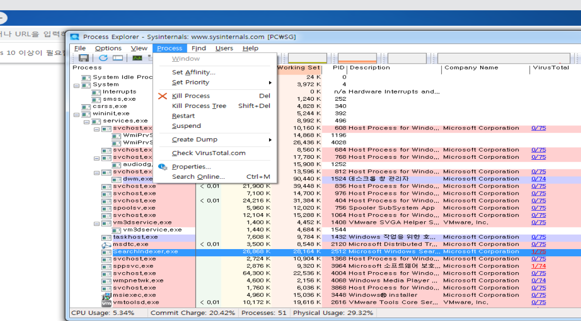
Task: Open sppsvc.exe 1/74 VirusTotal link
Action: tap(538, 266)
